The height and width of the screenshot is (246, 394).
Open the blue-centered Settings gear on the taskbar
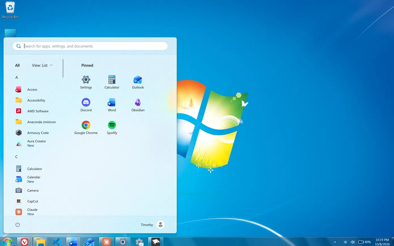pos(123,242)
